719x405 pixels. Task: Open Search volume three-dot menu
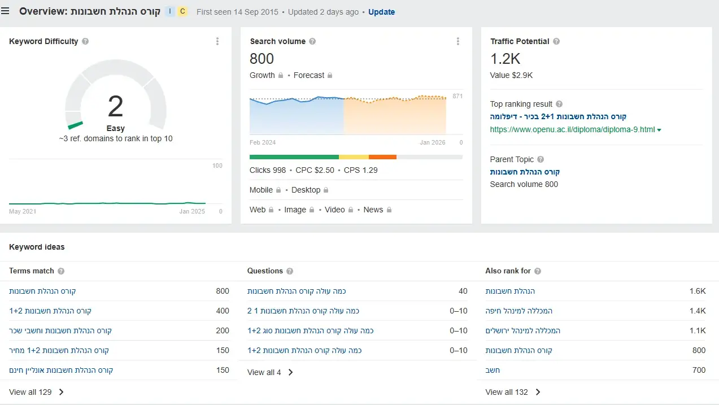458,41
